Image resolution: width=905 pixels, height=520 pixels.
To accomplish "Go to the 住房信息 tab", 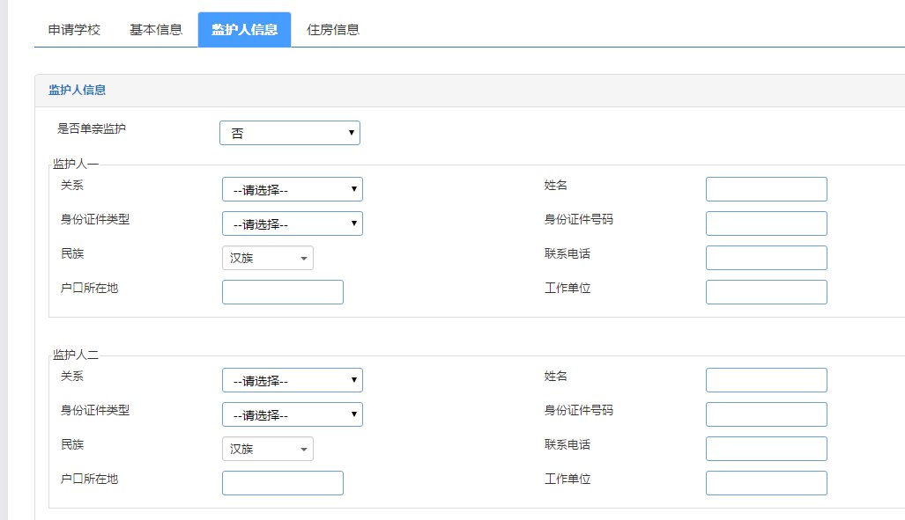I will tap(332, 30).
